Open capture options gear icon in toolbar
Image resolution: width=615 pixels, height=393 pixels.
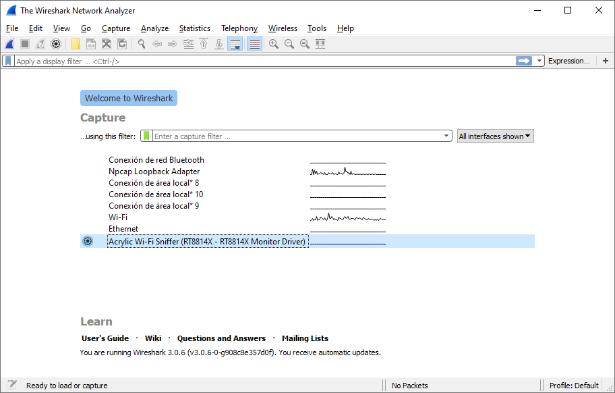point(56,44)
